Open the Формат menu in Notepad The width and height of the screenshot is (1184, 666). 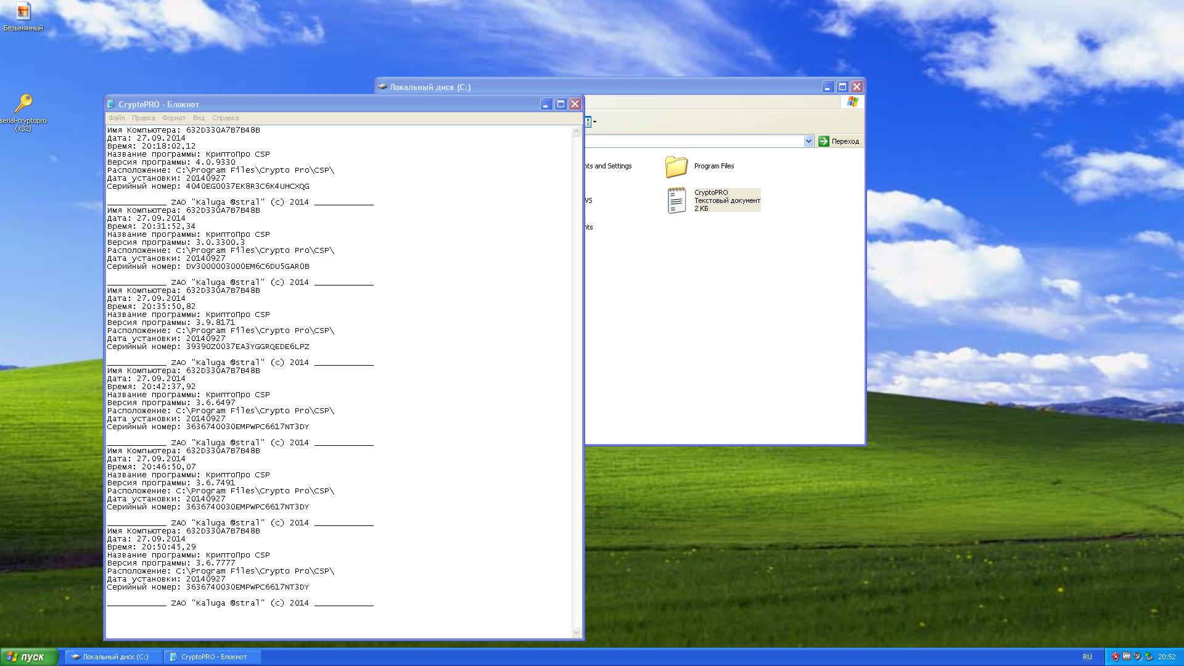tap(173, 118)
